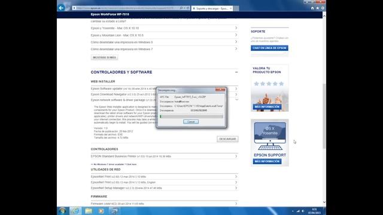Close the Decompressing dialog window
The image size is (383, 215).
220,90
